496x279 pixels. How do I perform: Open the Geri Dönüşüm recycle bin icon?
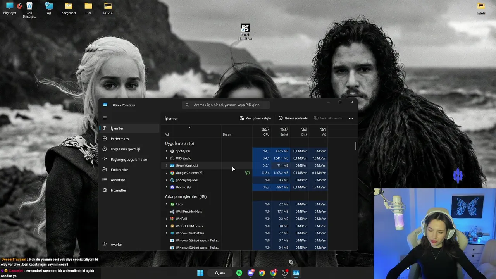coord(29,10)
